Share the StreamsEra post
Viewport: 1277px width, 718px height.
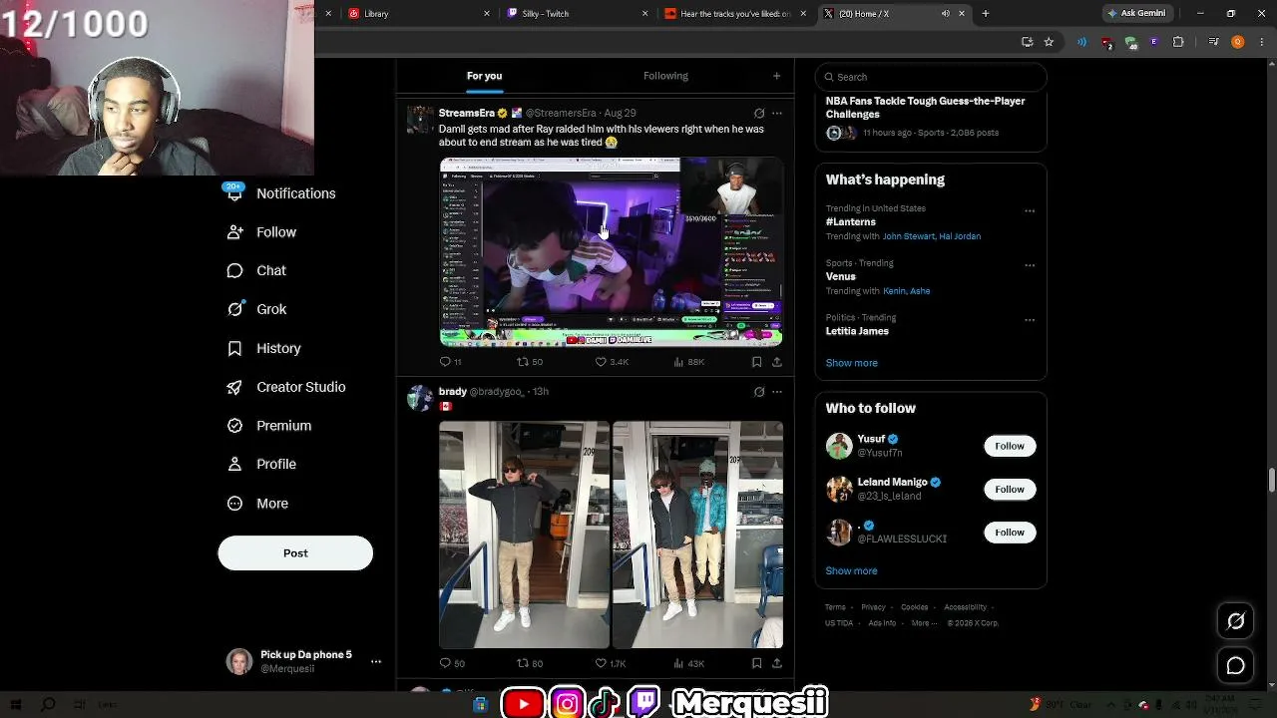click(x=776, y=362)
